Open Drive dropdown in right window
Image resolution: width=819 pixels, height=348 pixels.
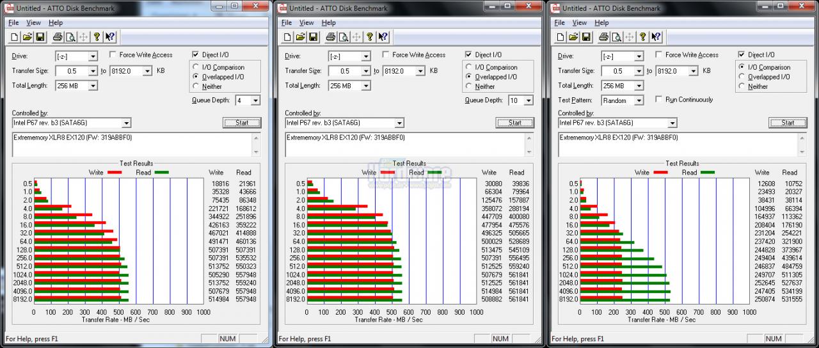639,56
